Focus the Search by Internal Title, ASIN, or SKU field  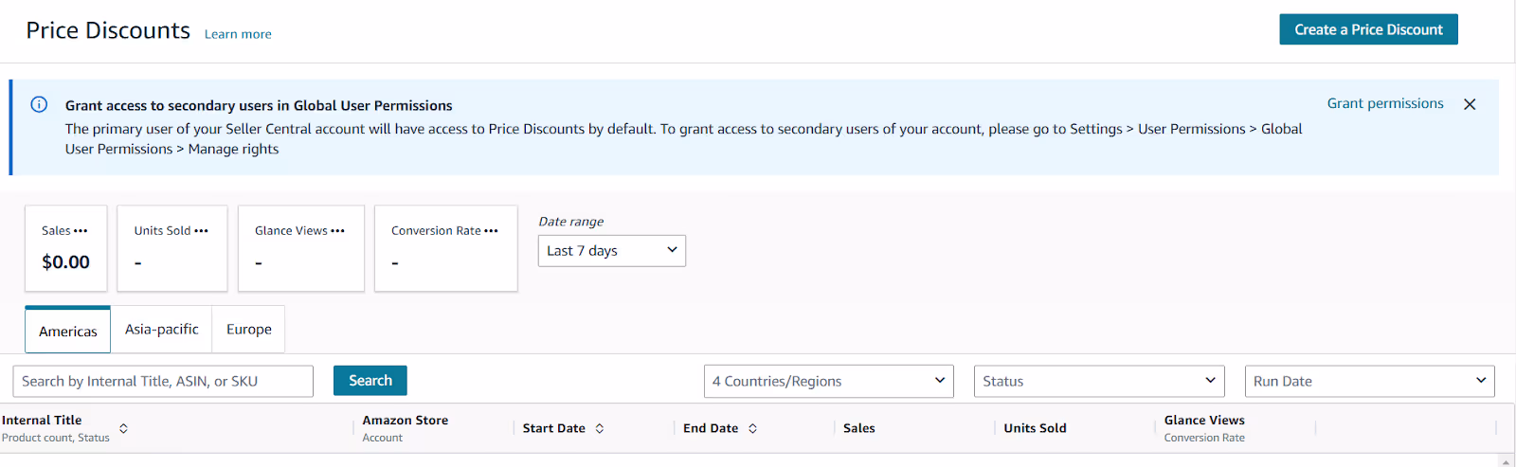pos(163,381)
